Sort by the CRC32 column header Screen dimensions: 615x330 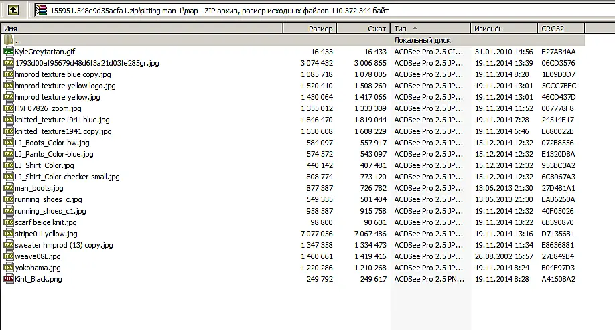click(x=561, y=29)
